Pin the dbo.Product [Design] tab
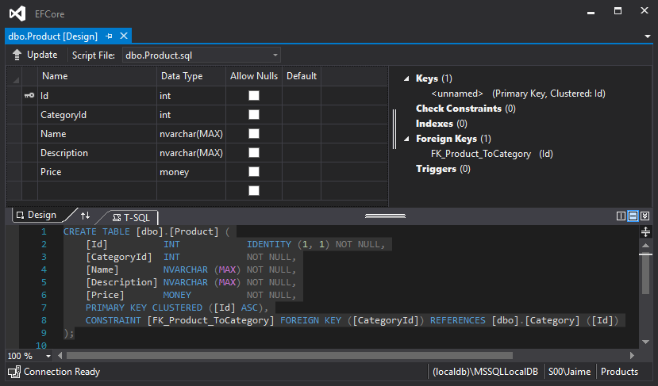This screenshot has height=386, width=658. pos(110,36)
